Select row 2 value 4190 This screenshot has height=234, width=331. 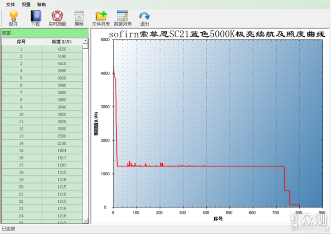(x=62, y=57)
